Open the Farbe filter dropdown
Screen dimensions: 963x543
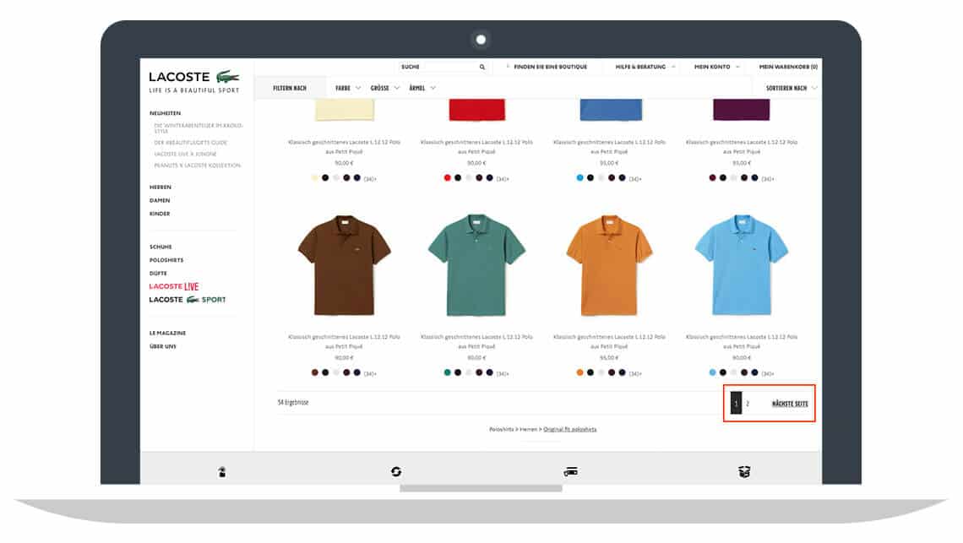coord(348,88)
